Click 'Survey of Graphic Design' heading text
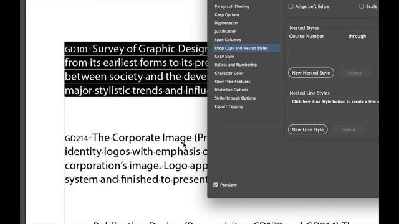The height and width of the screenshot is (224, 399). click(x=150, y=49)
